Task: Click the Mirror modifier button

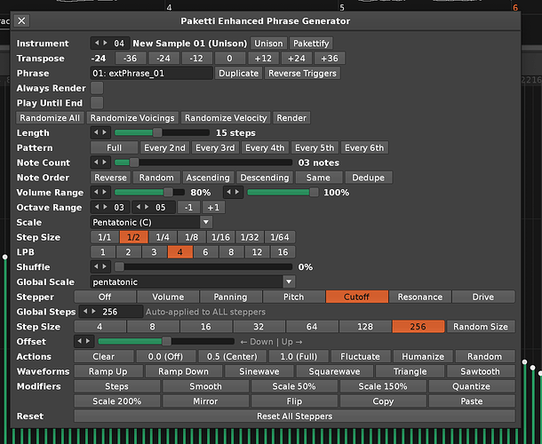Action: point(205,401)
